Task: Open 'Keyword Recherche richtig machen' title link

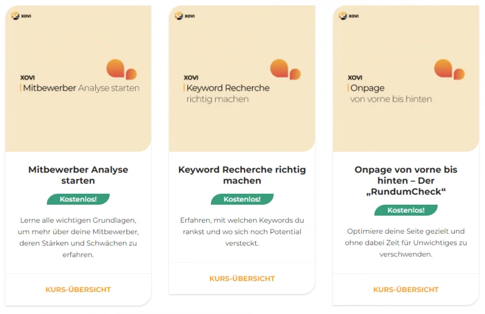Action: tap(242, 175)
